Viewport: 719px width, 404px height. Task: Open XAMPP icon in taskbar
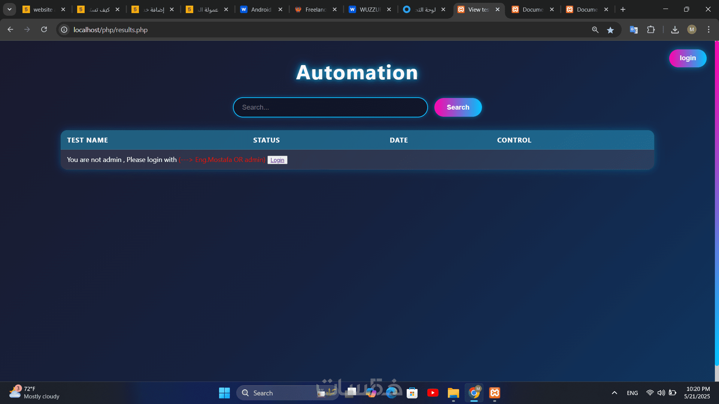[495, 393]
